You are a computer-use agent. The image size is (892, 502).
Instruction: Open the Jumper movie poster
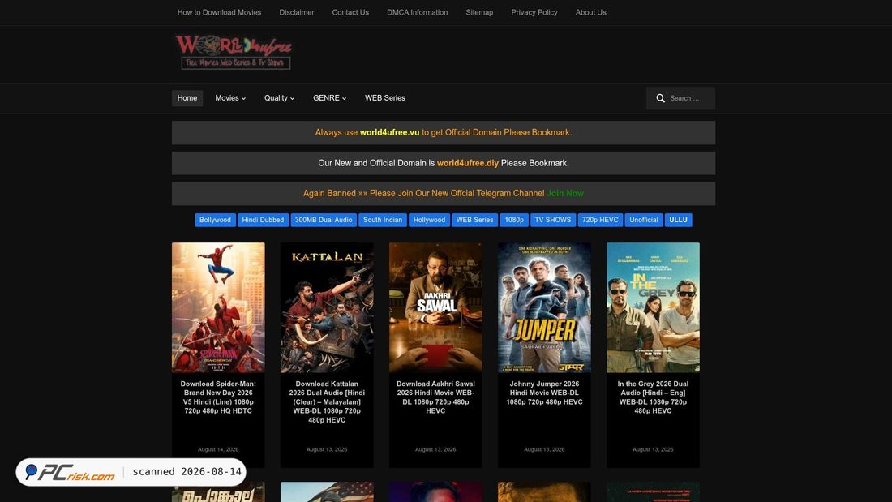(x=544, y=308)
